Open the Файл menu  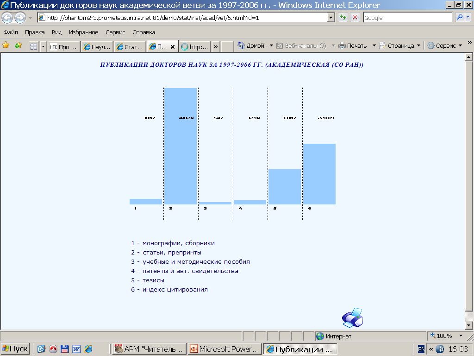pyautogui.click(x=11, y=32)
